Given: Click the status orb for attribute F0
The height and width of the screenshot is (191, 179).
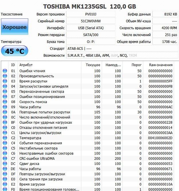Looking at the screenshot, I should [x=5, y=189].
